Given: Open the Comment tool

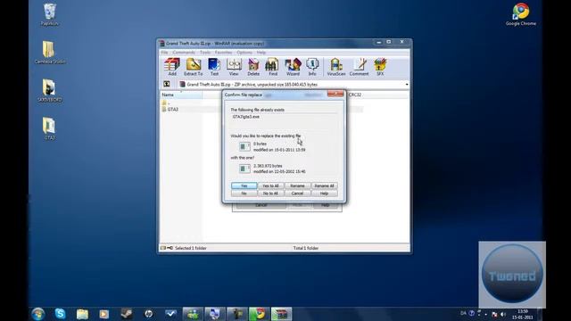Looking at the screenshot, I should 359,67.
